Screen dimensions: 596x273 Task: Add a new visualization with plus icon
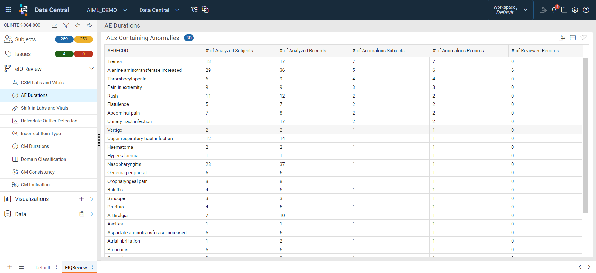81,199
